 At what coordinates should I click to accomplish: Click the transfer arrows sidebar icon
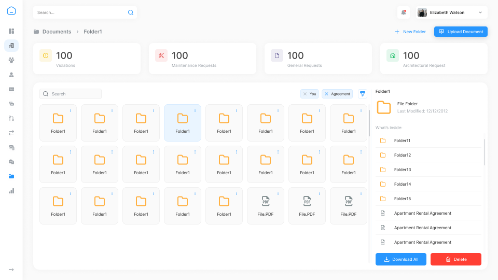11,133
